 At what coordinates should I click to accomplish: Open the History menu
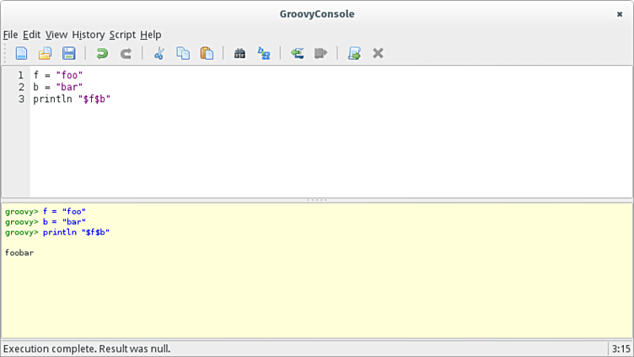tap(89, 35)
